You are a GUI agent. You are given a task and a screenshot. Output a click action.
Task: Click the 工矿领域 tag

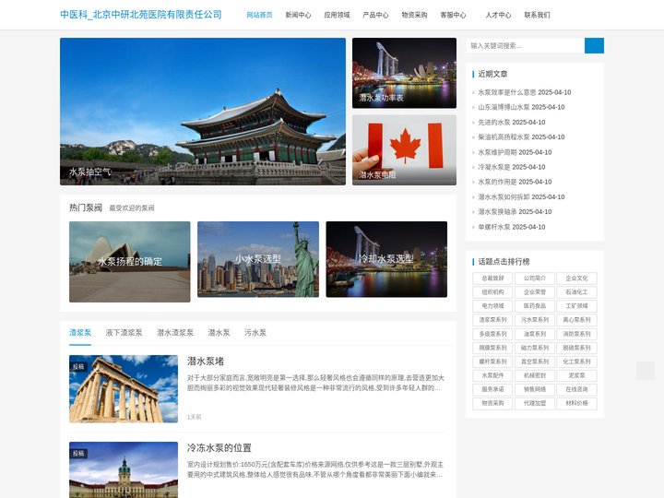pos(576,306)
